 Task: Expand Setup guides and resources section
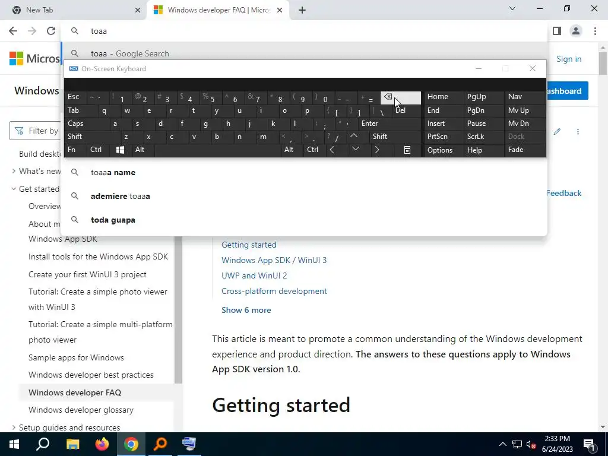14,427
